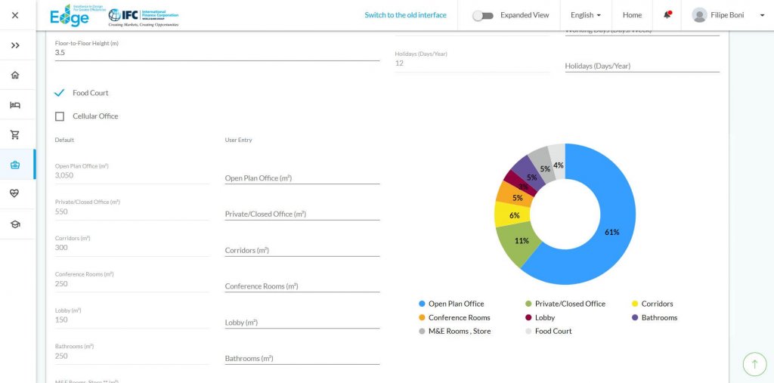
Task: Enable the Cellular Office checkbox
Action: click(60, 116)
